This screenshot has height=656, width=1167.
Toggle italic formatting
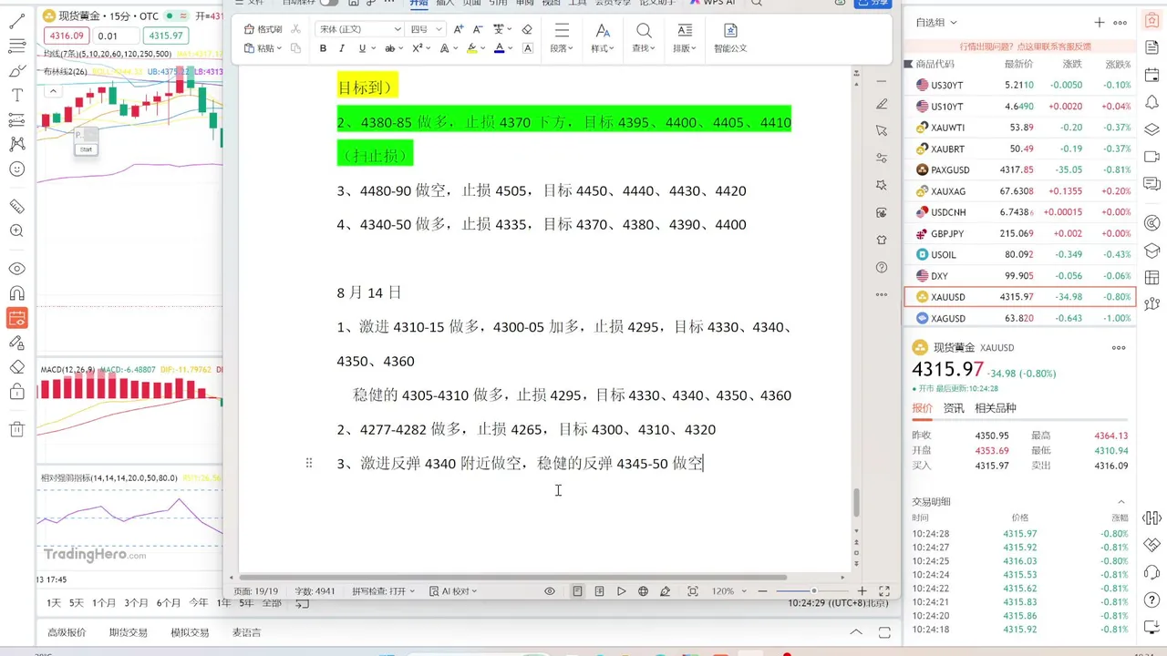[x=342, y=48]
